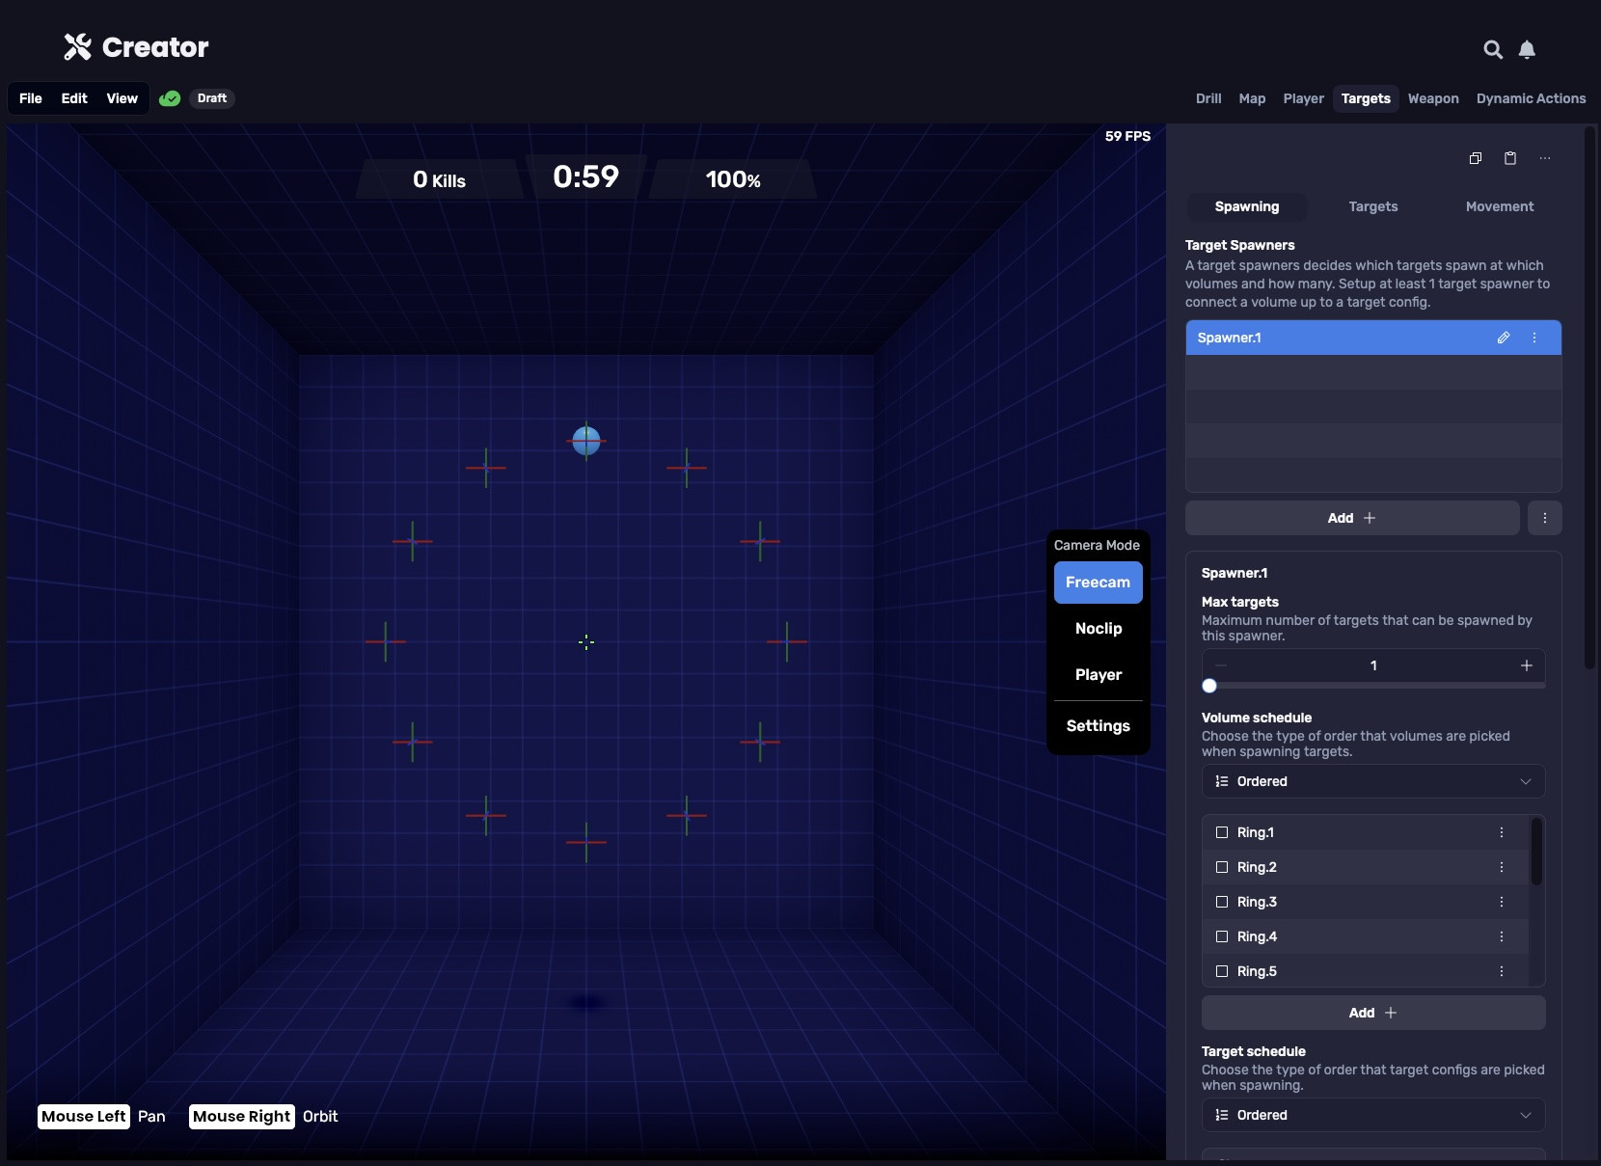The width and height of the screenshot is (1601, 1166).
Task: Click the Max targets slider handle
Action: 1209,686
